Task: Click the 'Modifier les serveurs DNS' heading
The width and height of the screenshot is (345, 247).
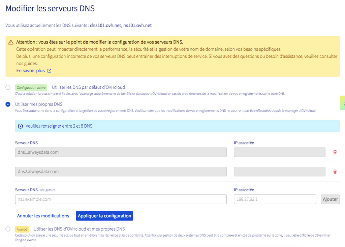Action: click(x=50, y=8)
